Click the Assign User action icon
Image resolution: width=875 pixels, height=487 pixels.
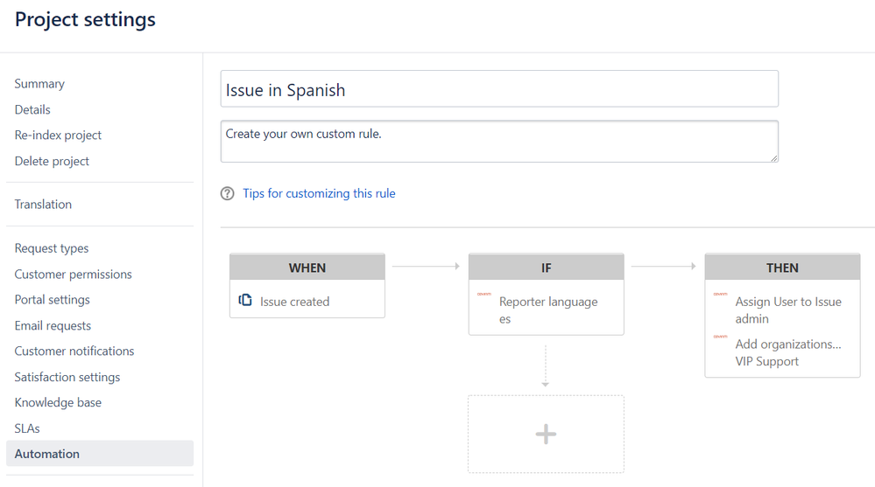[720, 295]
